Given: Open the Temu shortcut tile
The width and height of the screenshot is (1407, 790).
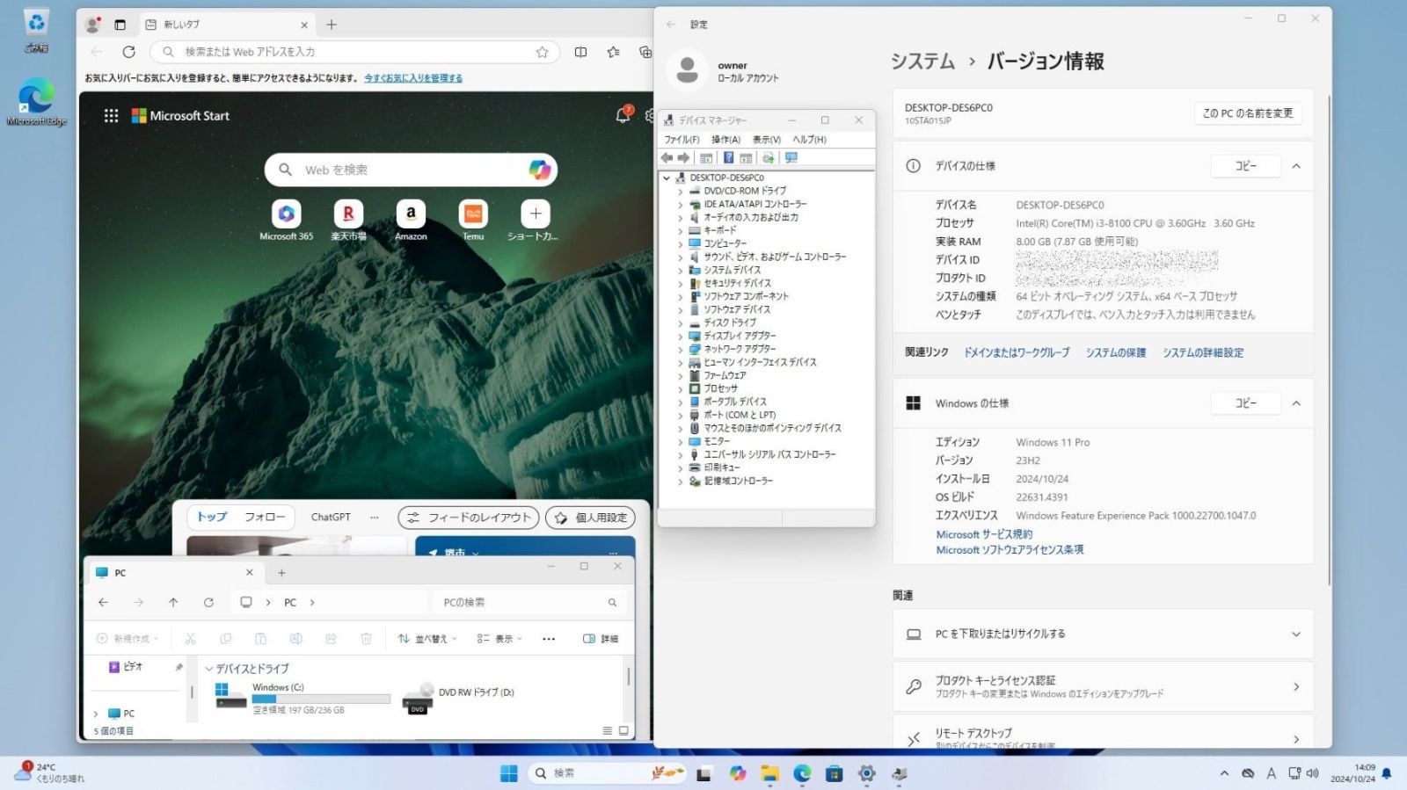Looking at the screenshot, I should (x=473, y=220).
